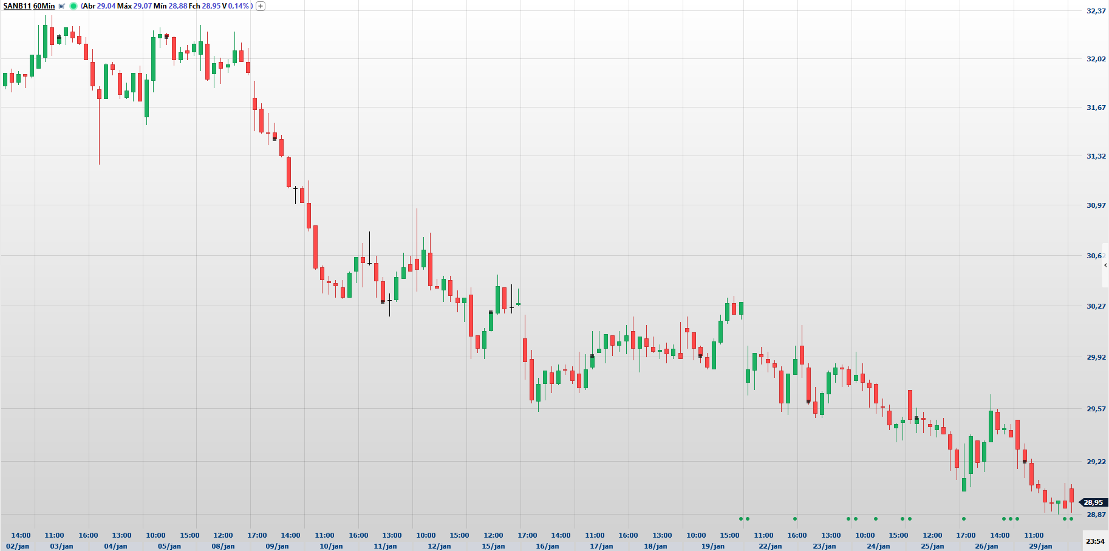Click the 32,37 price axis label
The width and height of the screenshot is (1109, 551).
[x=1096, y=11]
